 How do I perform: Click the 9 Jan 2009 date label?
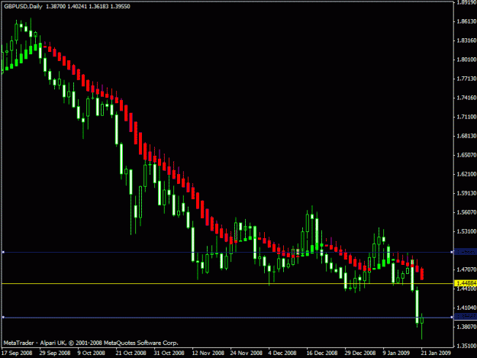tap(396, 353)
